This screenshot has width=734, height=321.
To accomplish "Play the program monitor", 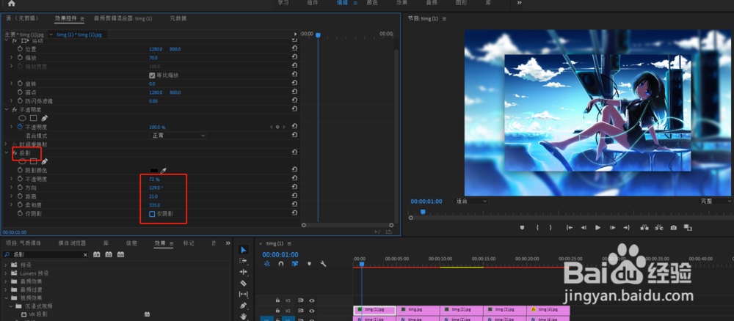I will click(597, 227).
